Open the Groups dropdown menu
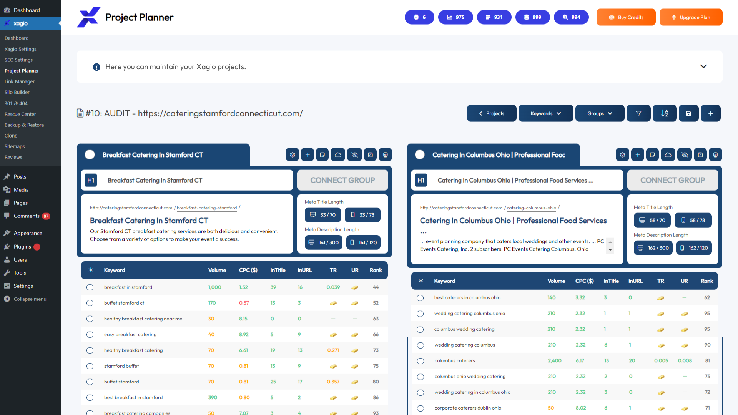The height and width of the screenshot is (415, 738). pyautogui.click(x=600, y=113)
